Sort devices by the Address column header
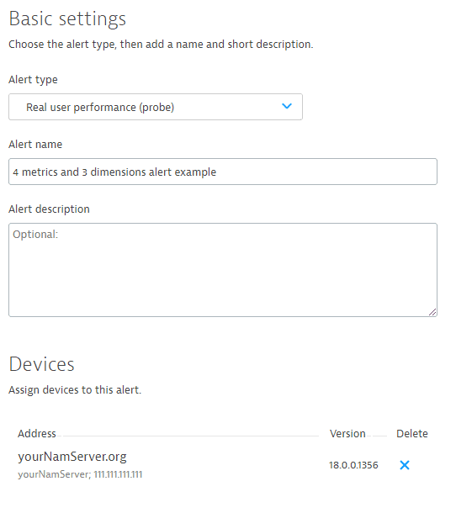This screenshot has height=513, width=456. coord(37,433)
